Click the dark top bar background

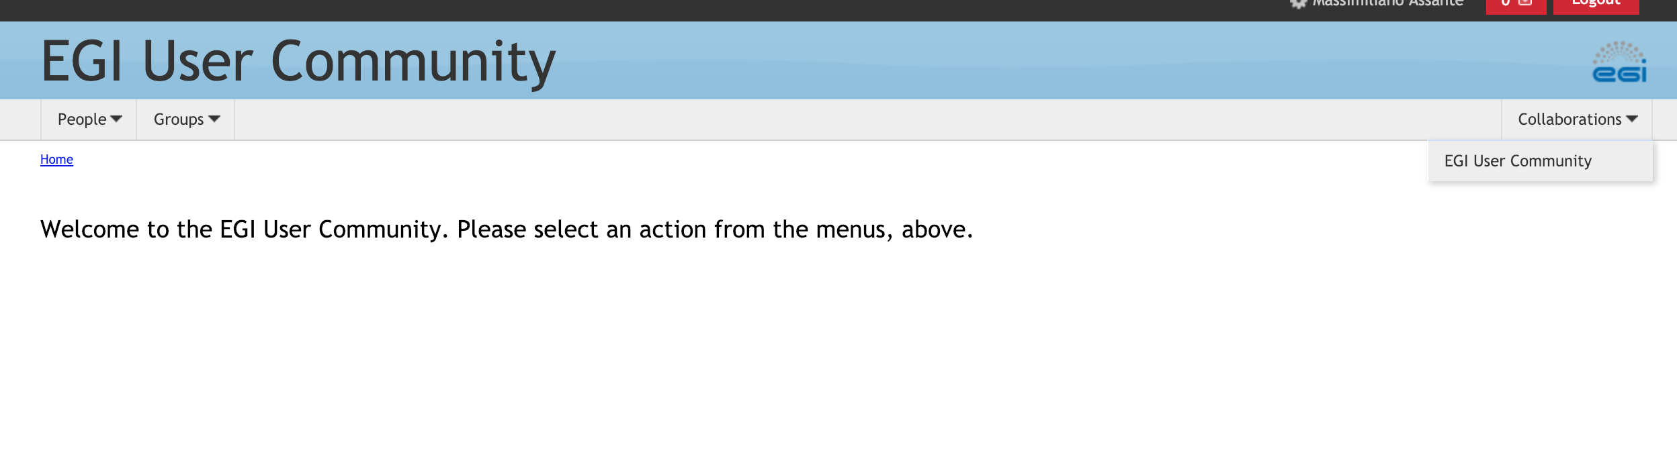(605, 9)
